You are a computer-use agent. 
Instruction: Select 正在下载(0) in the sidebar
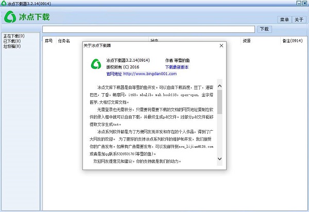point(14,36)
